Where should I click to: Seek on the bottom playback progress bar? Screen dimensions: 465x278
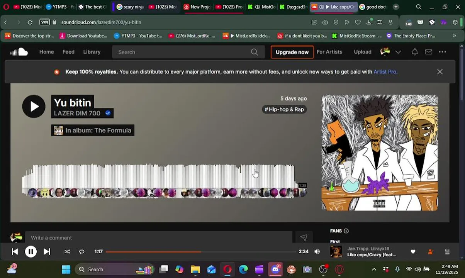[200, 252]
